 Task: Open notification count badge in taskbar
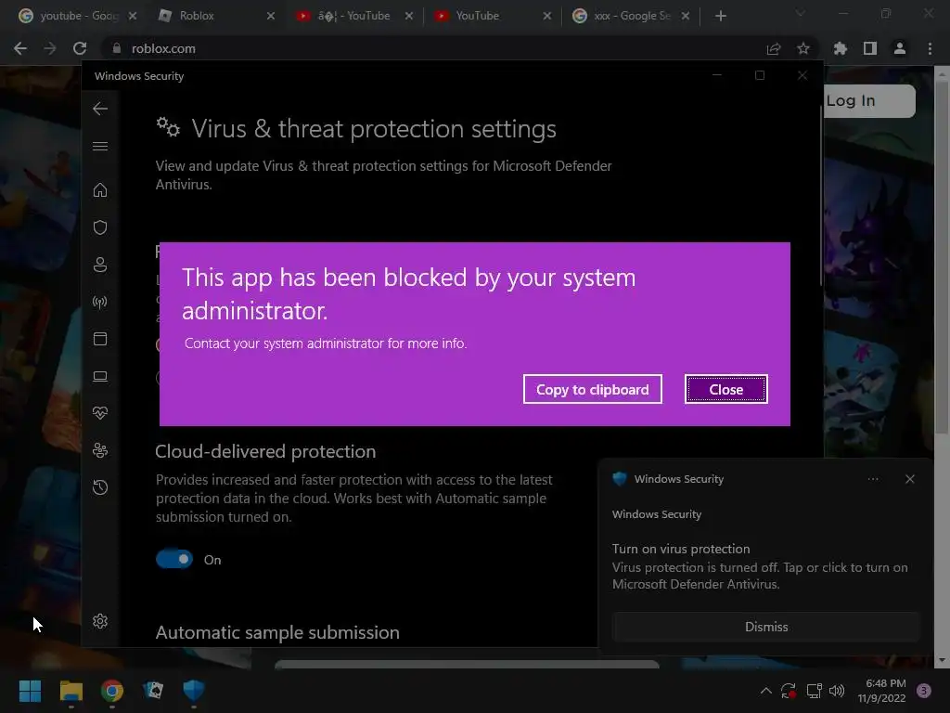tap(923, 691)
